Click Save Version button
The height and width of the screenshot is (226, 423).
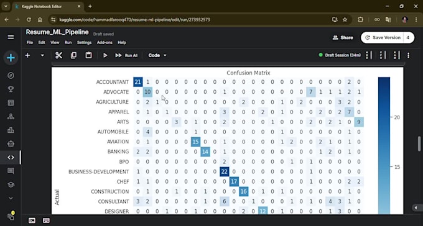[383, 38]
